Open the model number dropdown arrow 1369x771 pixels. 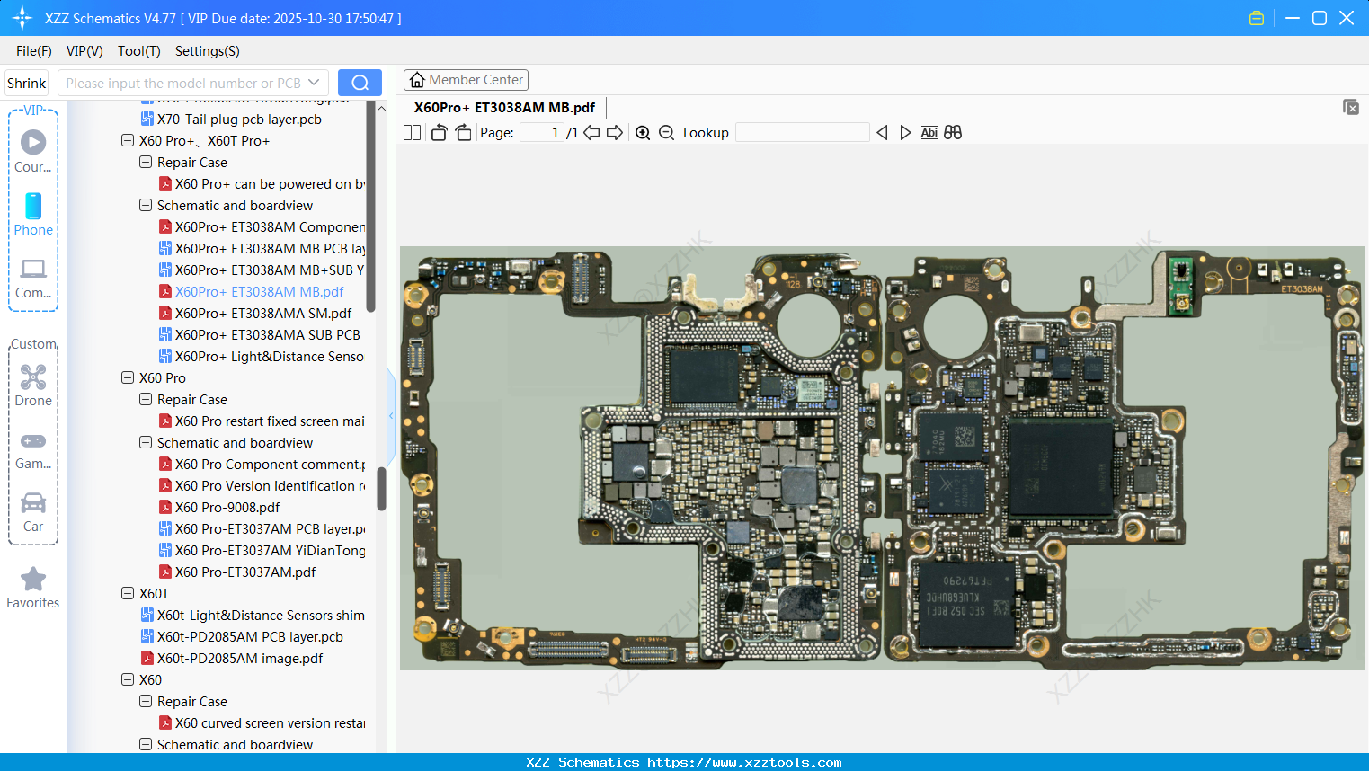pos(314,83)
